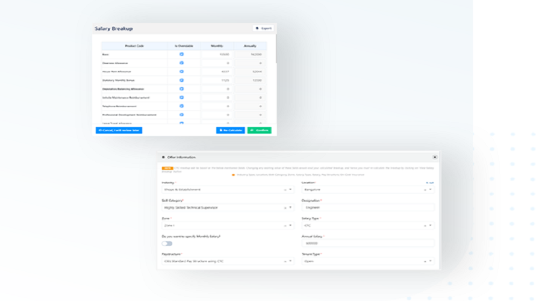The image size is (536, 301).
Task: Click the Deputation/Balancing Allowance row label
Action: [x=123, y=89]
